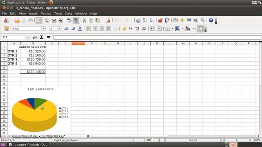The width and height of the screenshot is (262, 147).
Task: Toggle grid lines for current sheet
Action: coord(200,29)
